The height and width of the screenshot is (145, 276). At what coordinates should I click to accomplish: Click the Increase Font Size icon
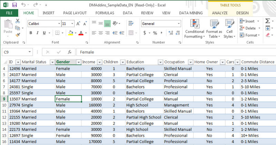click(x=78, y=24)
